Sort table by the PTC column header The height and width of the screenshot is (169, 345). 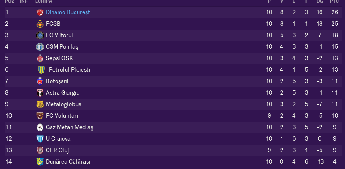[334, 1]
